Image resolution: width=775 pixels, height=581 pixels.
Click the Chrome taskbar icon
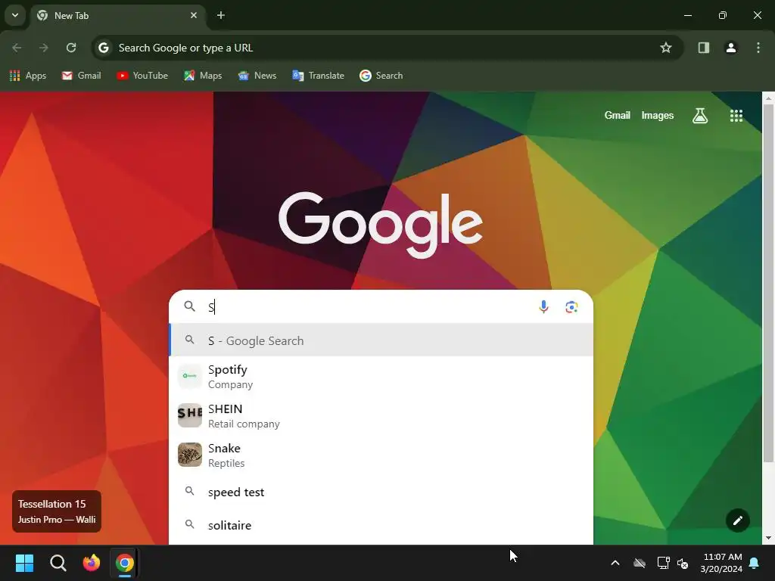125,563
